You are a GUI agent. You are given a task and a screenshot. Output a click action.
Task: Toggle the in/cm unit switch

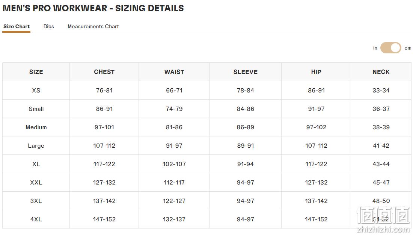[x=390, y=48]
